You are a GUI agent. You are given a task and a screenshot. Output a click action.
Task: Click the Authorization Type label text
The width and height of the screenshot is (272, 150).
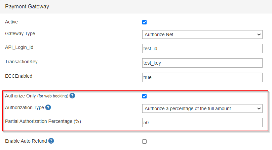[25, 107]
